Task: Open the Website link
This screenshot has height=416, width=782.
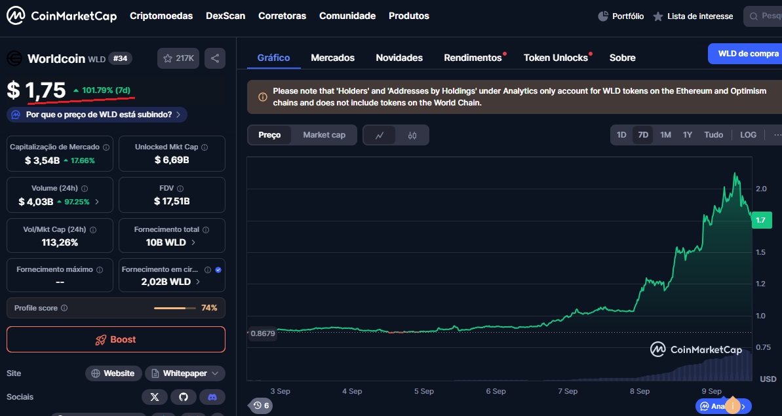Action: click(113, 373)
